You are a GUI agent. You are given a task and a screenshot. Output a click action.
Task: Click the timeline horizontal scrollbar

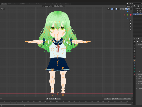[66, 104]
